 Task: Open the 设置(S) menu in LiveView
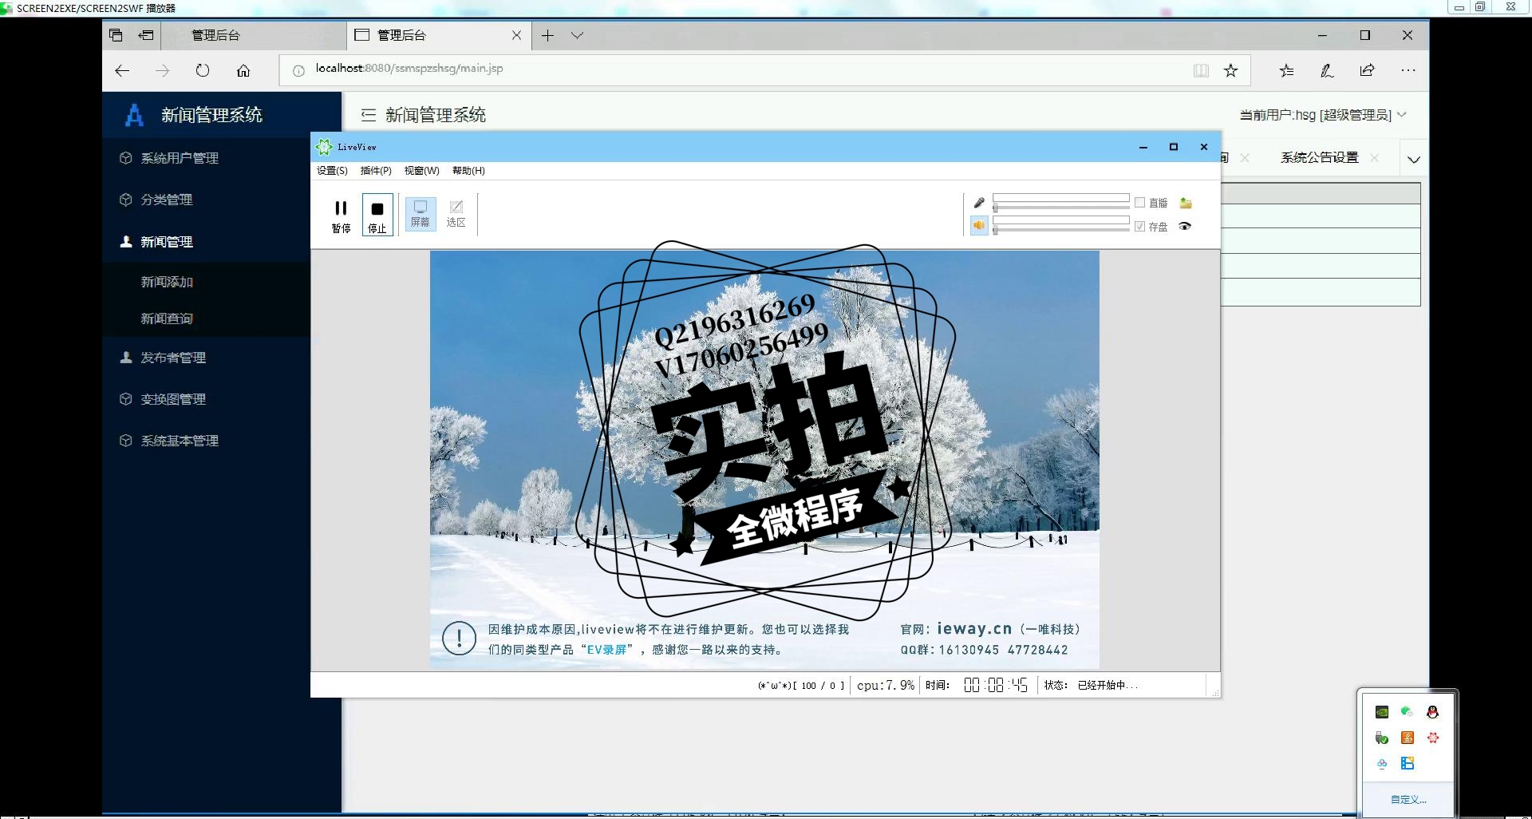(x=332, y=171)
